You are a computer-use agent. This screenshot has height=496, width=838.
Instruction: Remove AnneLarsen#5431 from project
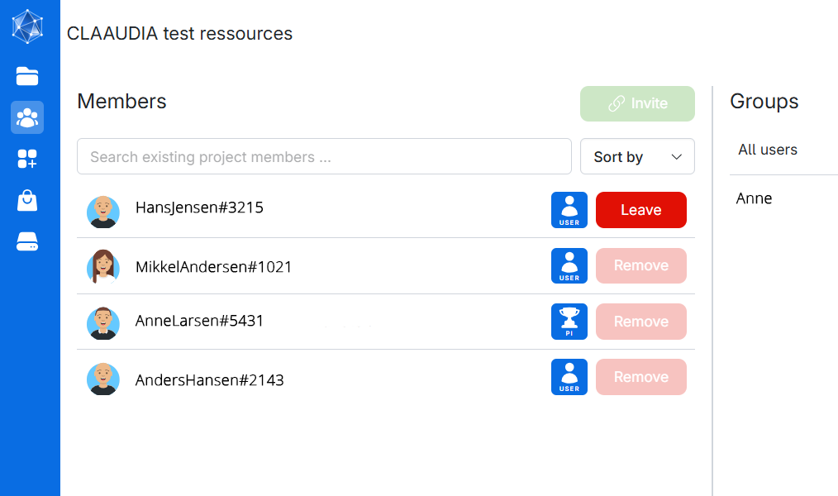(640, 322)
